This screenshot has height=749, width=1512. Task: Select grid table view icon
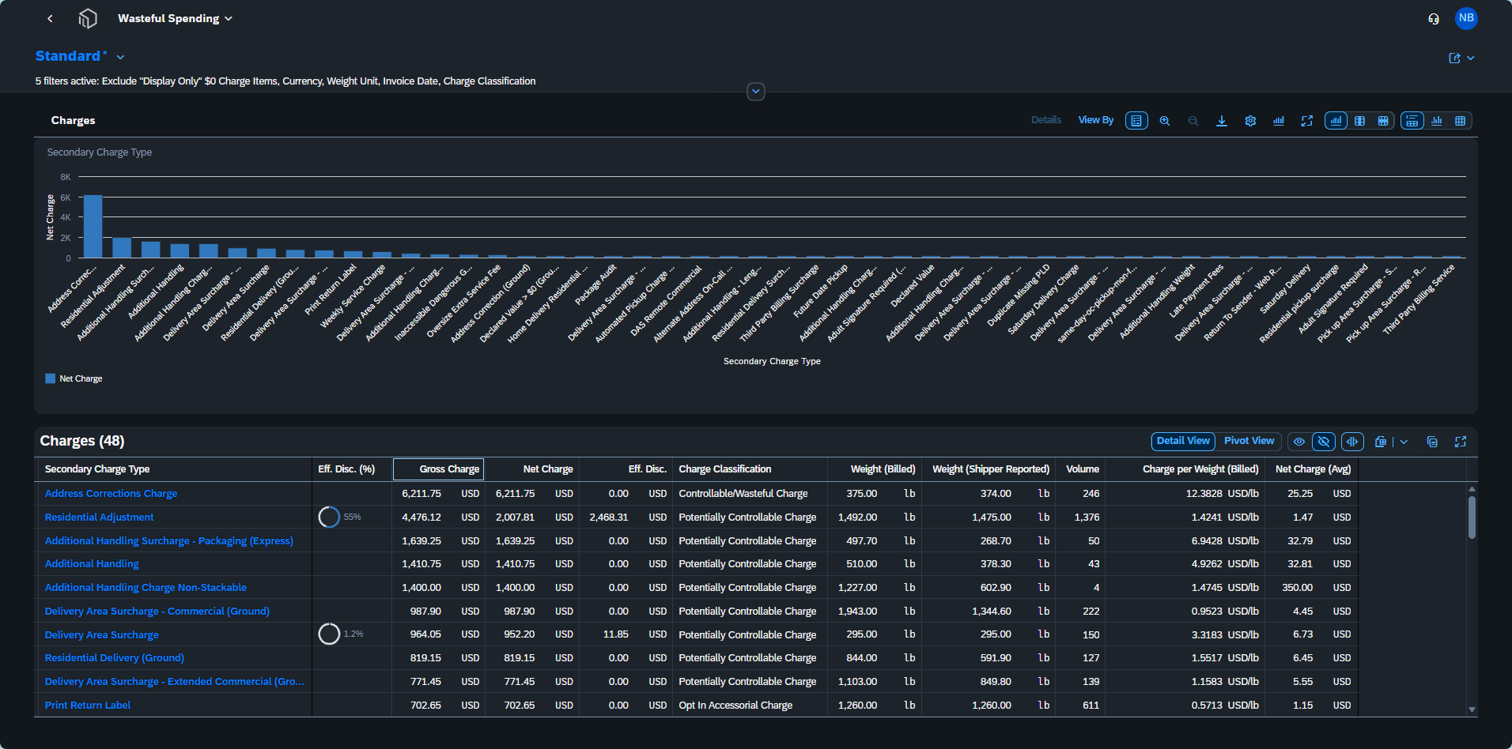[x=1461, y=121]
